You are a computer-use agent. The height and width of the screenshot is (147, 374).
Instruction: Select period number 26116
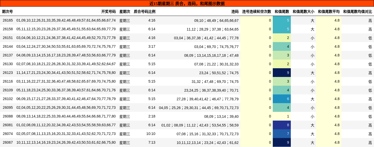click(8, 81)
